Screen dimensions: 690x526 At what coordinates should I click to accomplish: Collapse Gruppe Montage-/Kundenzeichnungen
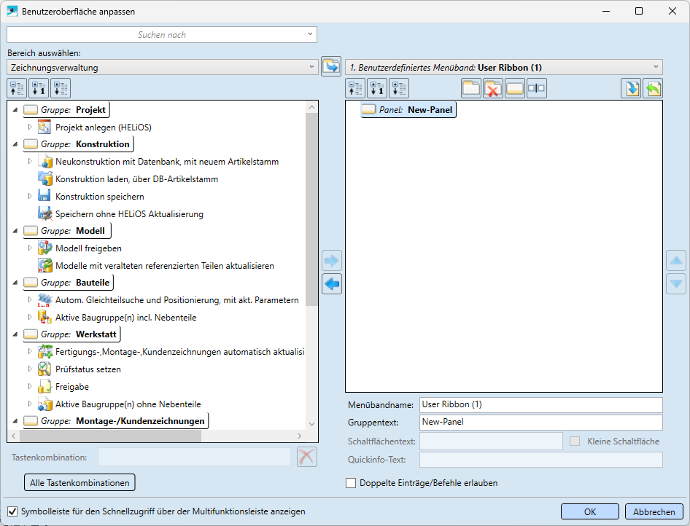(x=15, y=421)
